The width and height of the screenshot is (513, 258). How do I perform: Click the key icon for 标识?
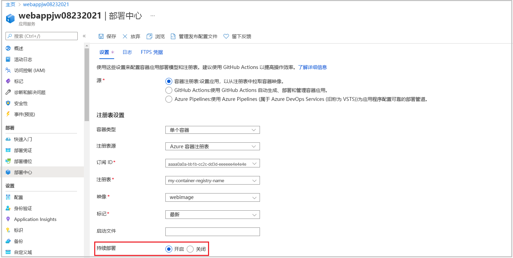[x=8, y=230]
